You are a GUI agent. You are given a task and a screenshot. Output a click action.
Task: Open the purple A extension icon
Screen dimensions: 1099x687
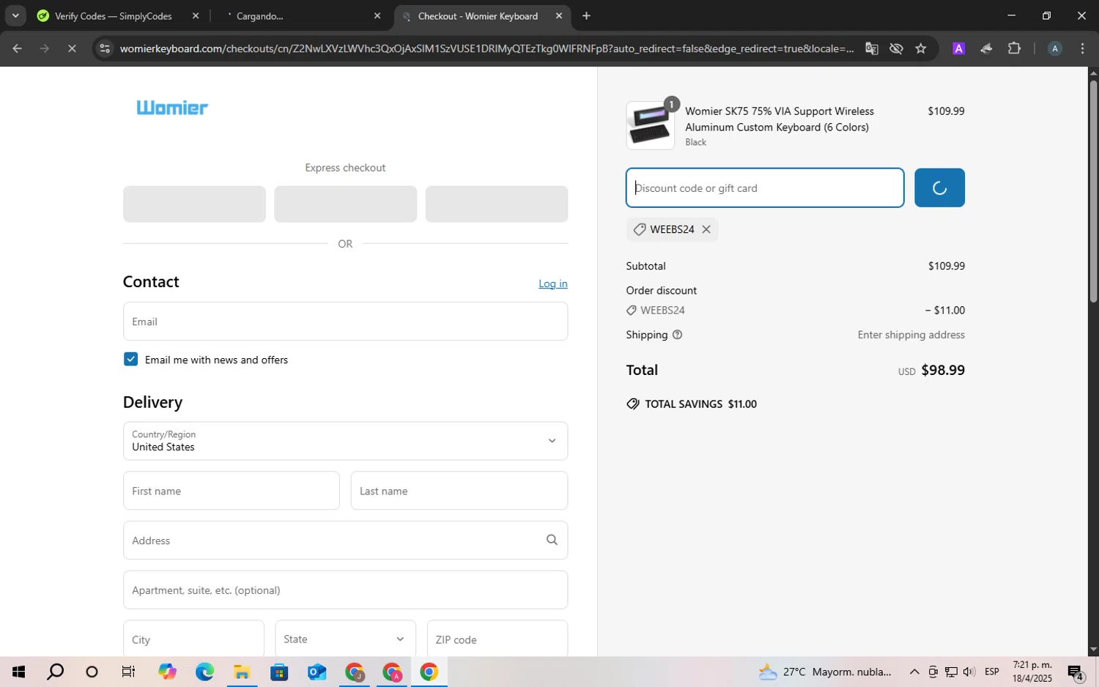click(958, 48)
